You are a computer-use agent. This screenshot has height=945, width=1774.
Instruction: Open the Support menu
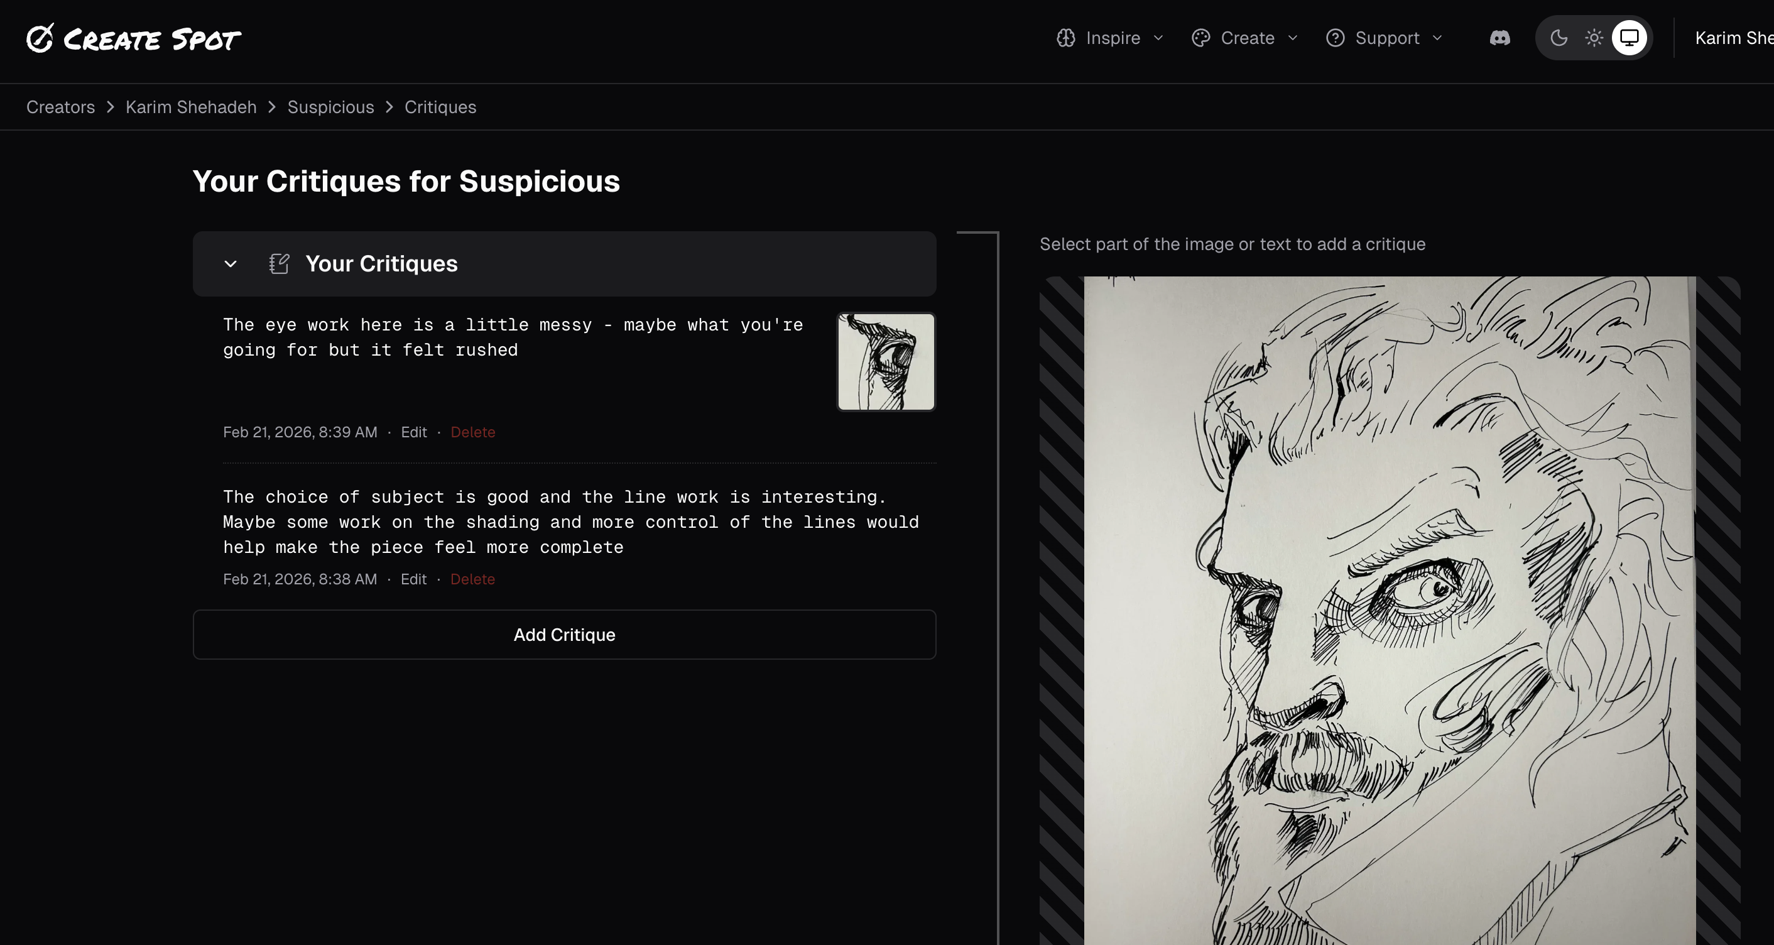[1388, 38]
